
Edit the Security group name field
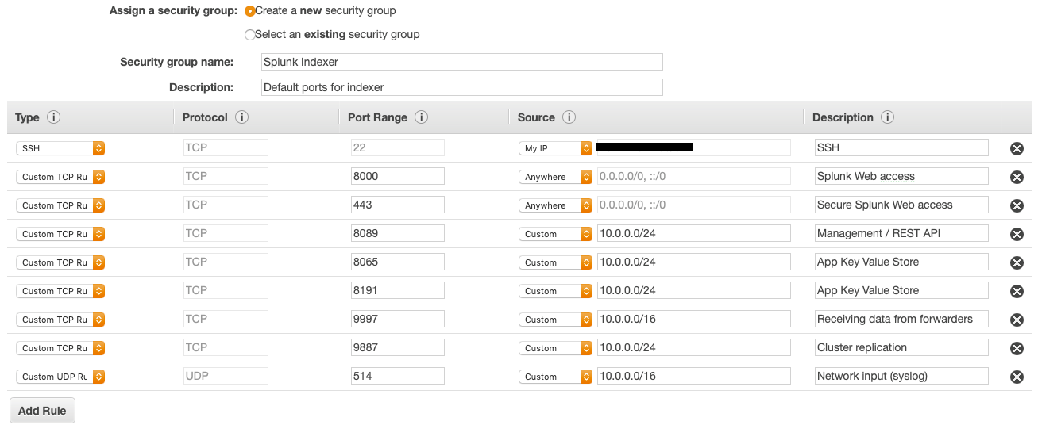pyautogui.click(x=462, y=62)
